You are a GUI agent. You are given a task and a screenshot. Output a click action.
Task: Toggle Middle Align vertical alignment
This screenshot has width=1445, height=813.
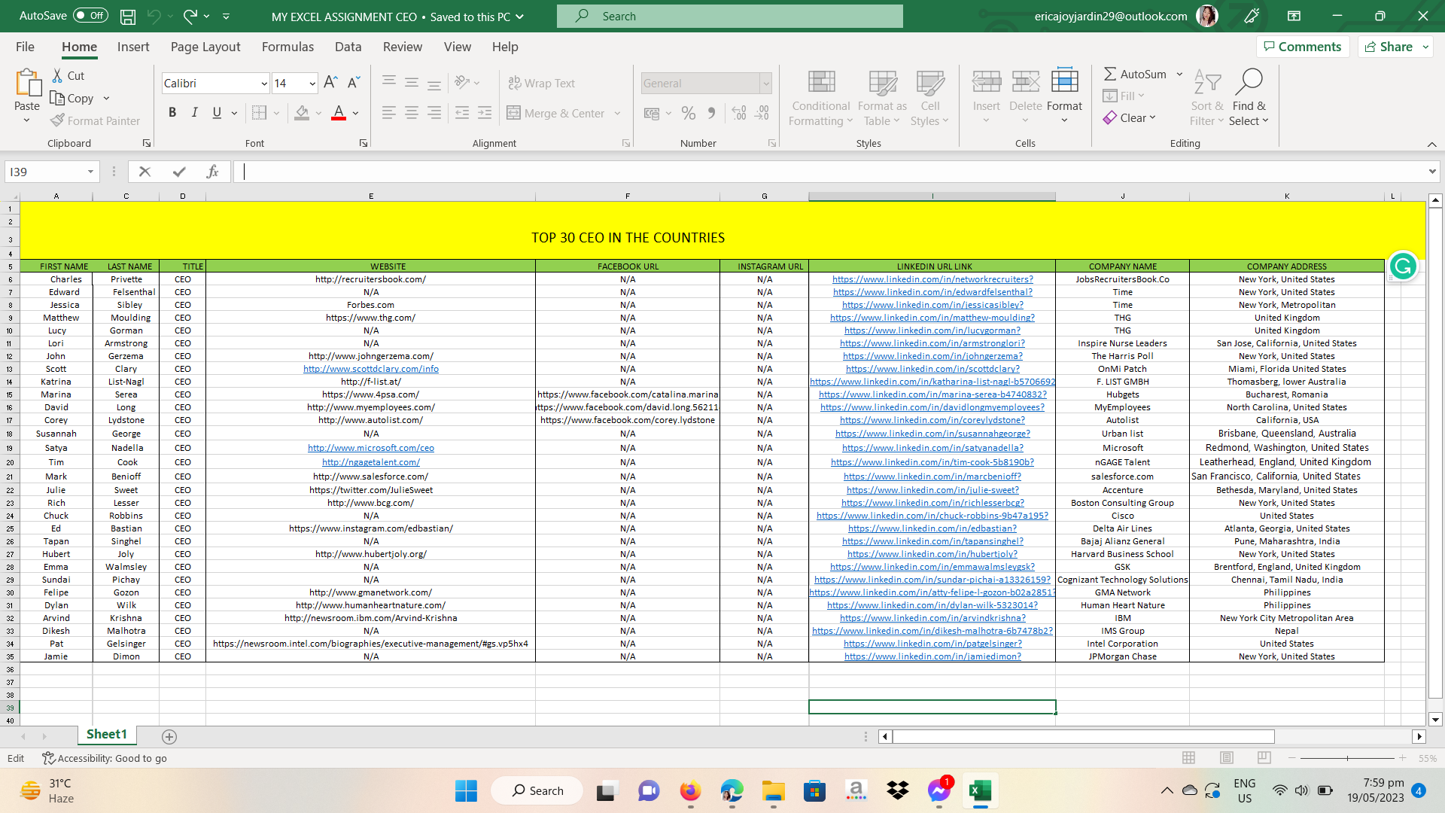412,83
